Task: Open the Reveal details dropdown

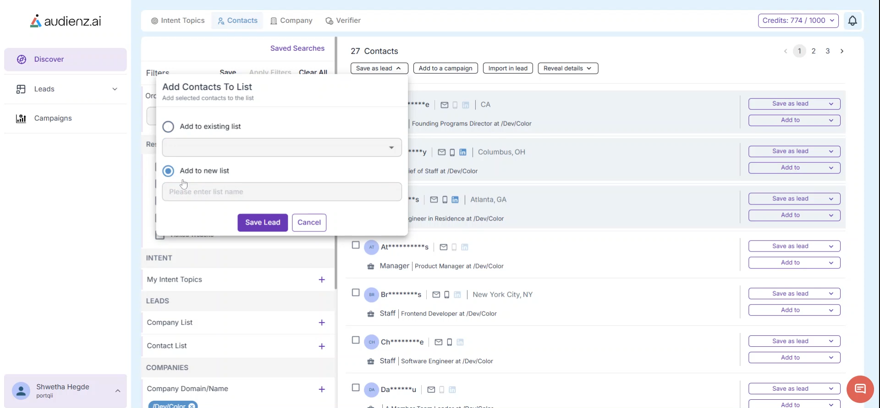Action: [x=568, y=68]
